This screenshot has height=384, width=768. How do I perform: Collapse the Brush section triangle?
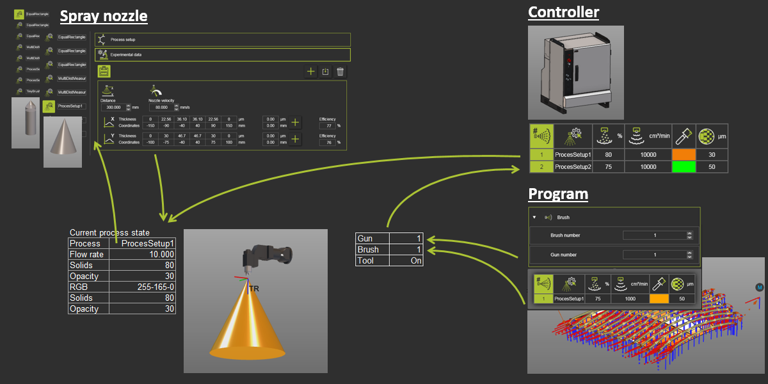(x=534, y=218)
